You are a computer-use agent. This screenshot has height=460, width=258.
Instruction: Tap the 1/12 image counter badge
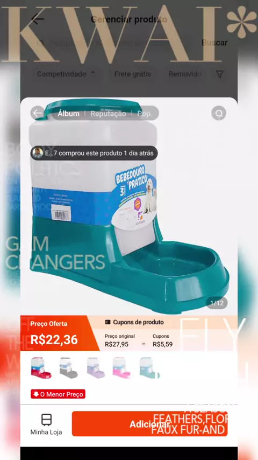pos(217,303)
